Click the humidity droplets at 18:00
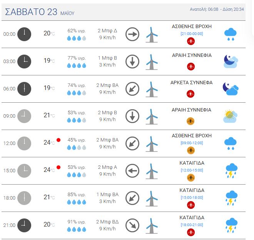 click(x=77, y=202)
